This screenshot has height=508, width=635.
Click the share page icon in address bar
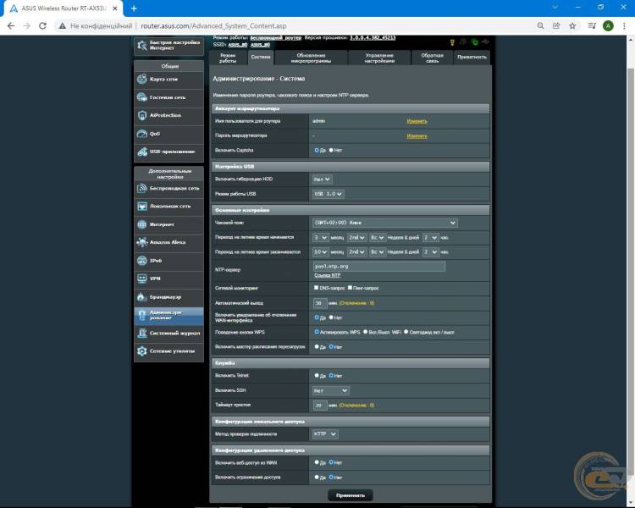556,26
